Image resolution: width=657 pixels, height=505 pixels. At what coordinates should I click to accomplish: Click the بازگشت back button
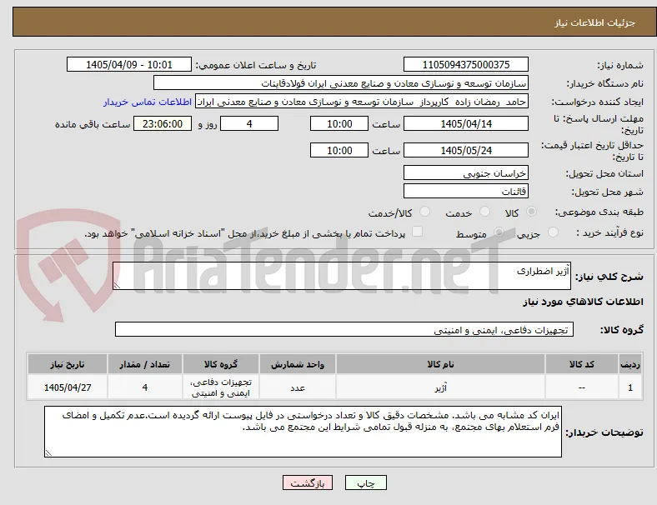[308, 482]
